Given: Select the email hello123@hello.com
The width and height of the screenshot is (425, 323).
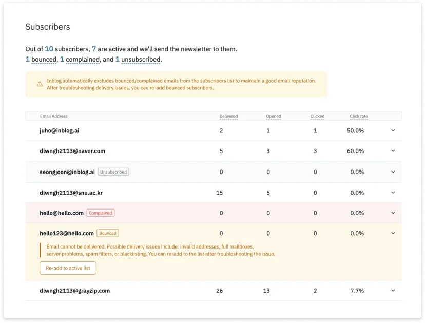Looking at the screenshot, I should (67, 233).
